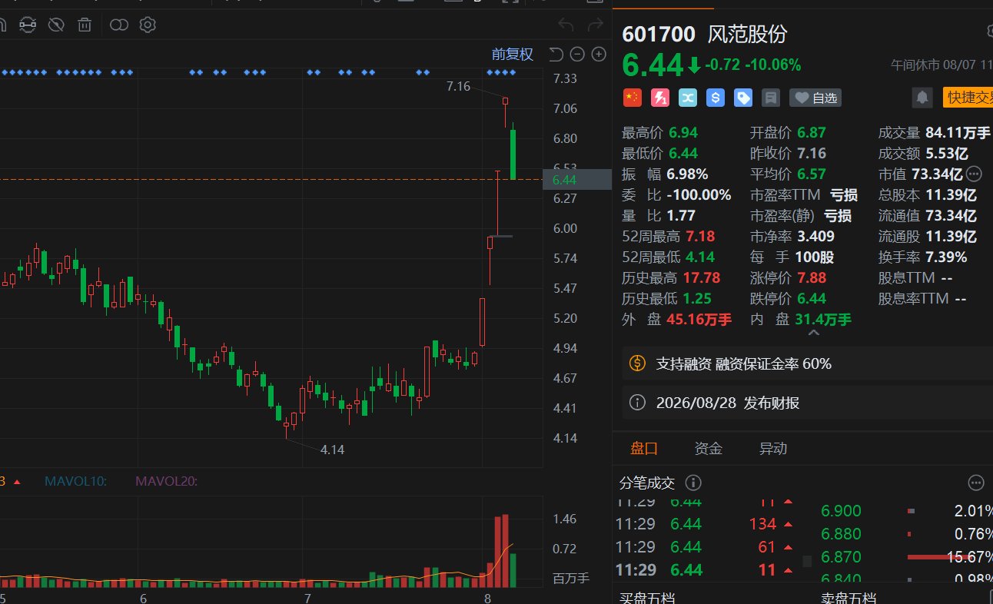
Task: Set a price alert with the bell icon
Action: (922, 98)
